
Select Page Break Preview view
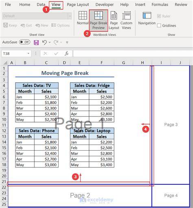(99, 20)
